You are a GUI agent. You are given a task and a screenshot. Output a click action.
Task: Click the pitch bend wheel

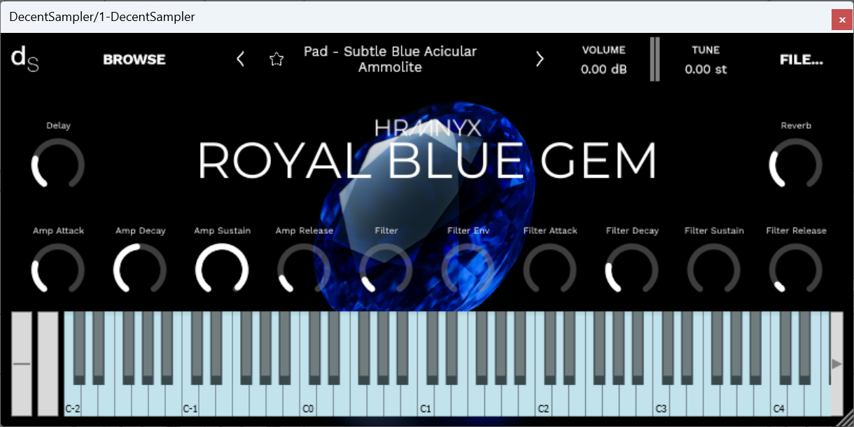point(23,364)
